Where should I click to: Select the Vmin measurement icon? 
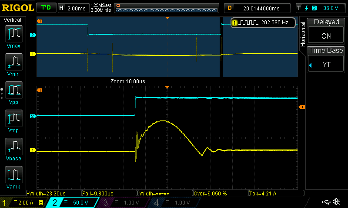point(13,65)
